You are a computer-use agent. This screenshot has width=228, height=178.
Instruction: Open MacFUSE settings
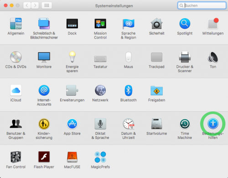72,157
